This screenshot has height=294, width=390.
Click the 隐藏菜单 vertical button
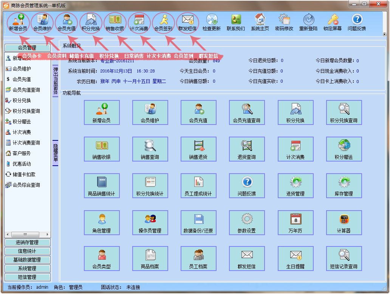(56, 153)
